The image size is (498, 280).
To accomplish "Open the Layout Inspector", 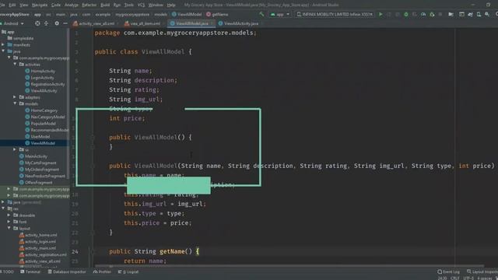I will pyautogui.click(x=482, y=271).
